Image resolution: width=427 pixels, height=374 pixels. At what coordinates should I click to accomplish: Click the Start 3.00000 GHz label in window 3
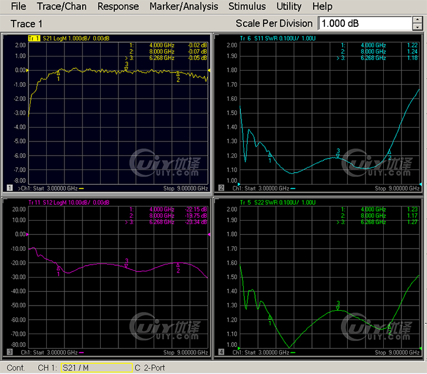56,352
